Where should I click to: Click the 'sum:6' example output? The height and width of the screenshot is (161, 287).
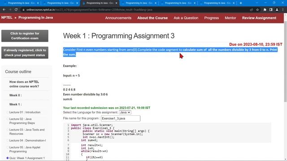pos(68,99)
